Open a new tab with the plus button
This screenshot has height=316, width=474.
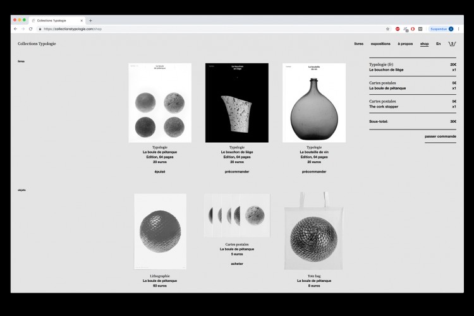coord(90,21)
